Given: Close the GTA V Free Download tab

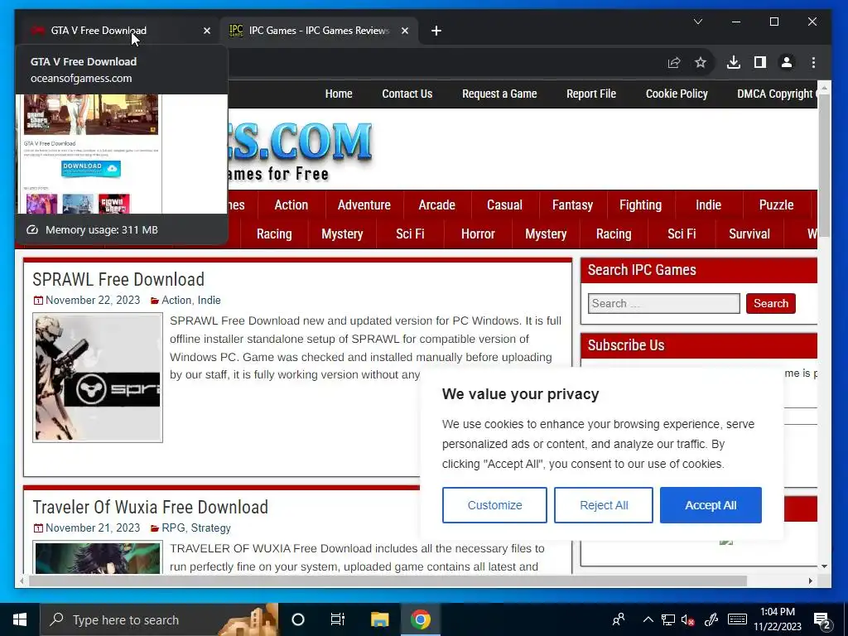Looking at the screenshot, I should (x=206, y=31).
